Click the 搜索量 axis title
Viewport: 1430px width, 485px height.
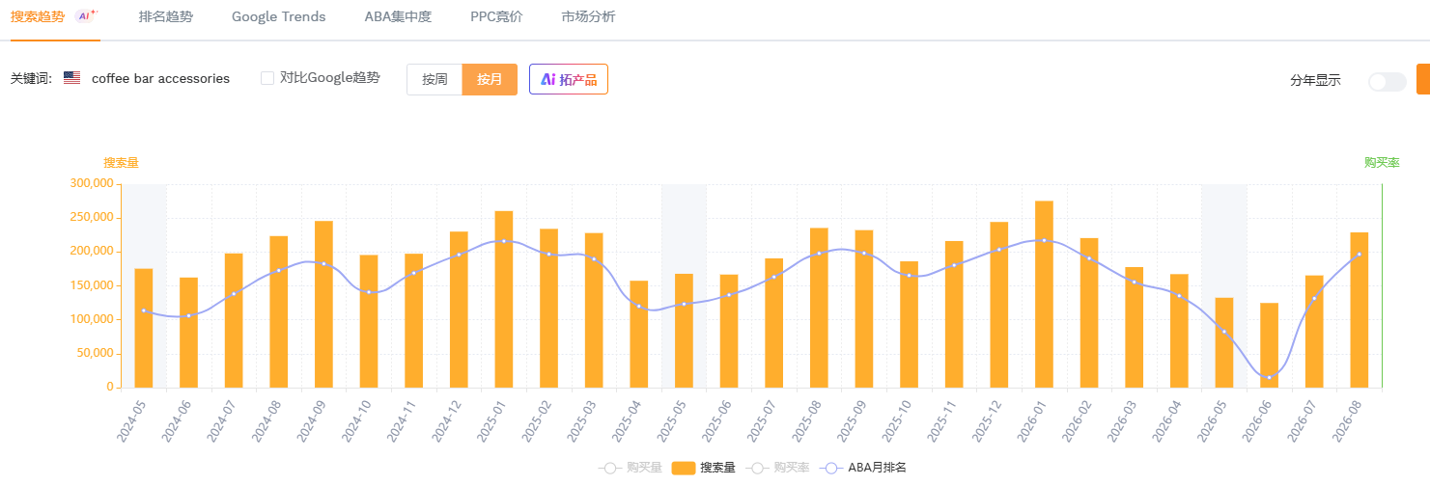point(121,163)
